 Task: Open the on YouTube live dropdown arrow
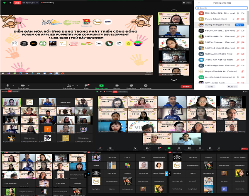(37, 2)
